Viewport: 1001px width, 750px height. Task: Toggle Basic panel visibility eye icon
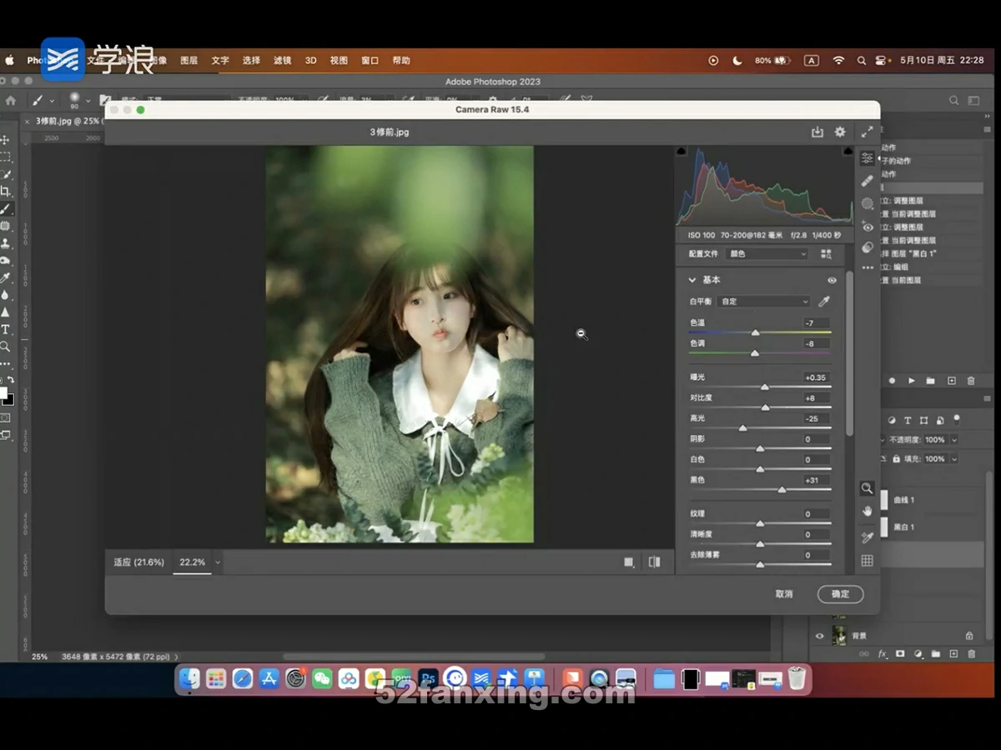point(832,280)
